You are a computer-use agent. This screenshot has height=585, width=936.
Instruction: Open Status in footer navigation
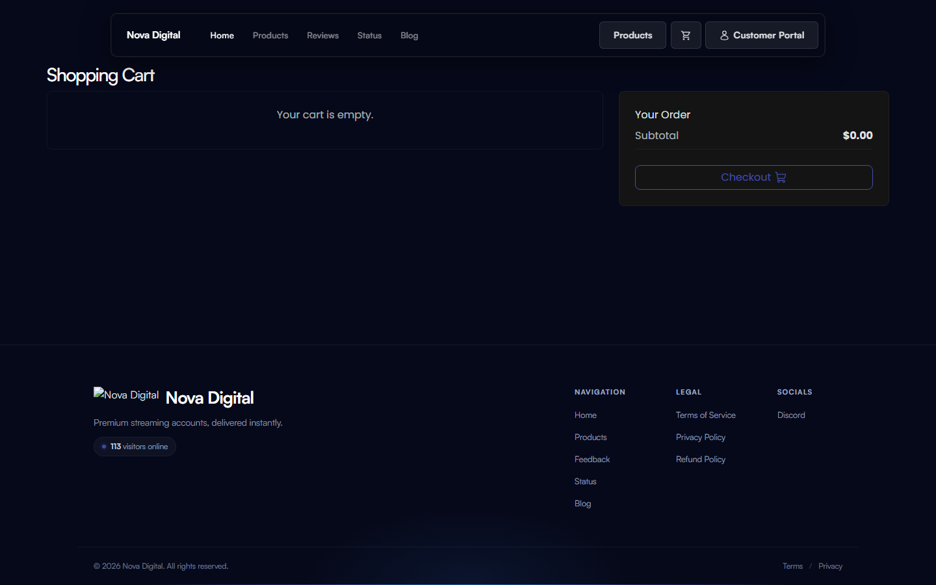point(586,482)
